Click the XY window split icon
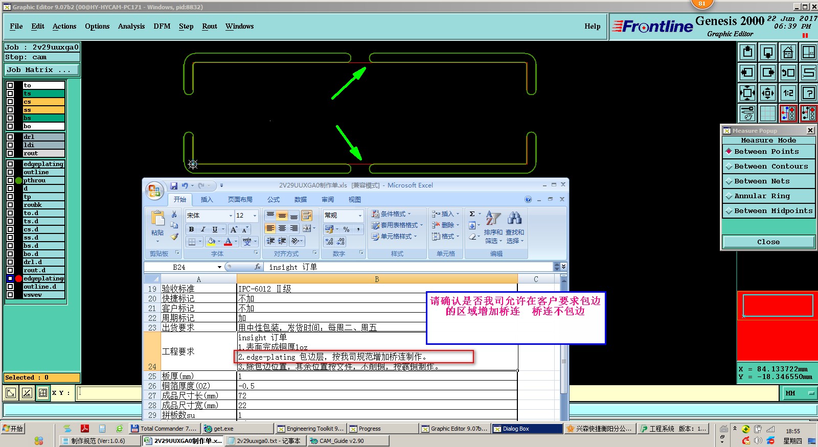818x447 pixels. (x=808, y=52)
